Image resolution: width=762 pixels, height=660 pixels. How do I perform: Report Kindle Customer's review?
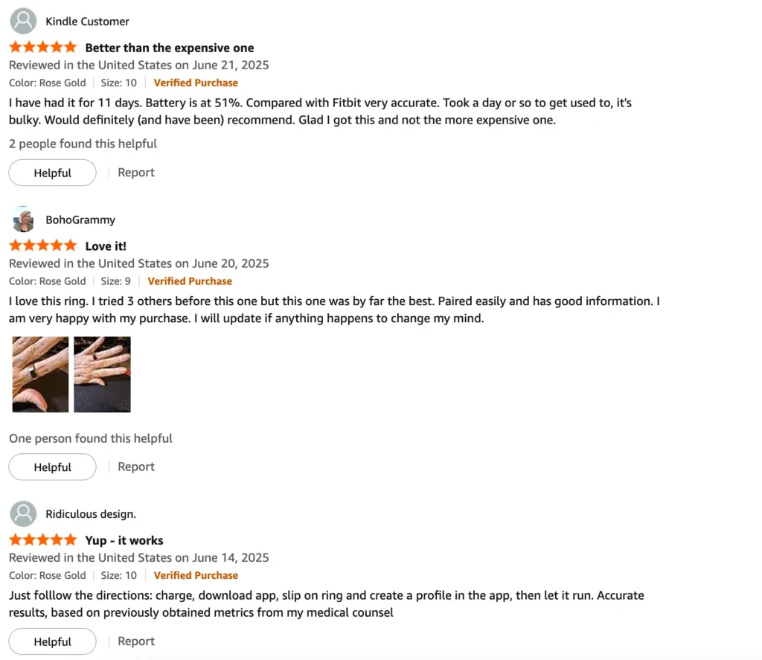tap(136, 173)
